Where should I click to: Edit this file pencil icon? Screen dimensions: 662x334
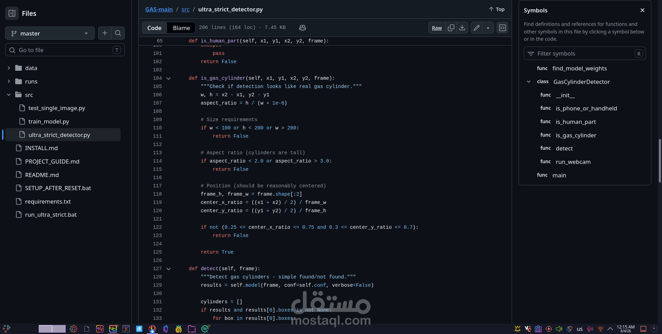476,28
